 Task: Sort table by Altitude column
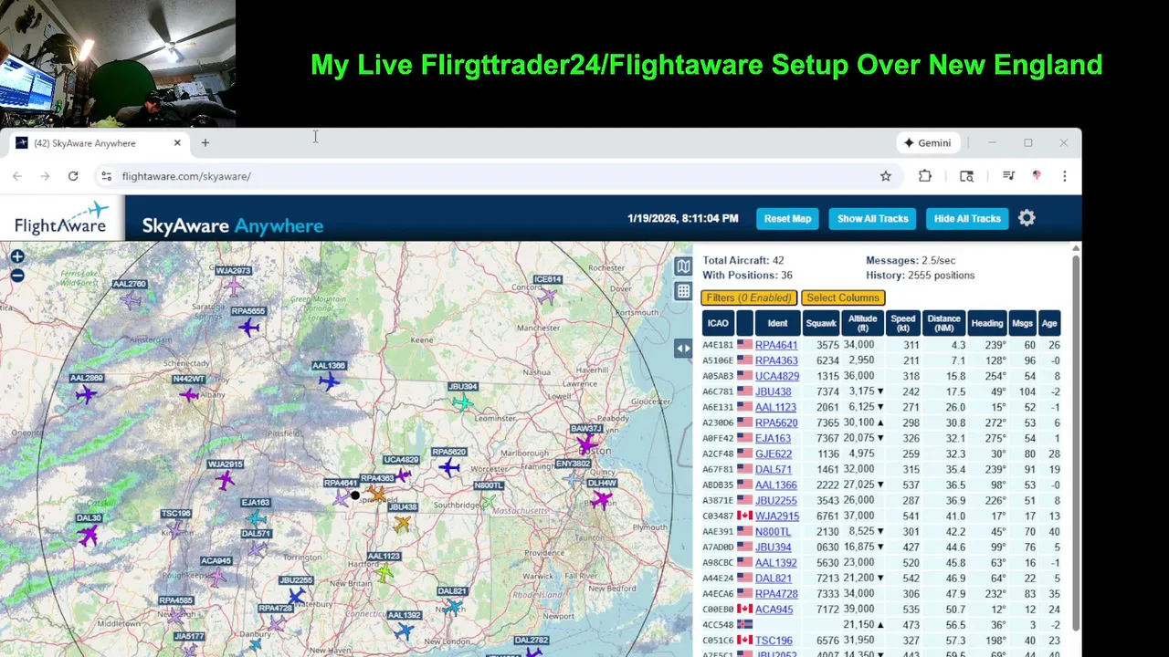pos(863,323)
